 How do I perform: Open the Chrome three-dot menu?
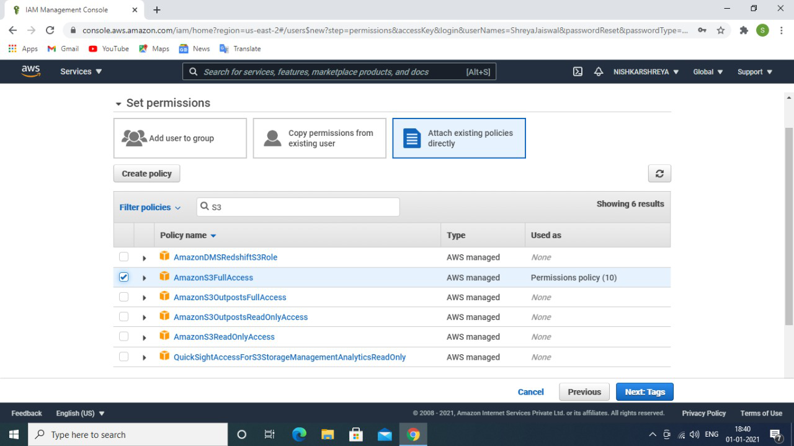click(782, 30)
